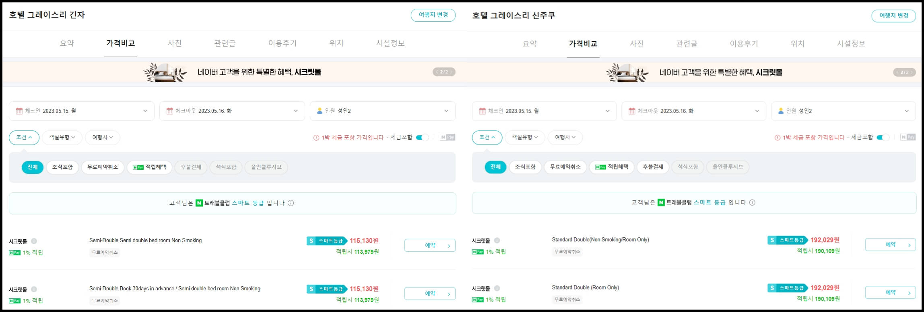Image resolution: width=924 pixels, height=312 pixels.
Task: Open check-out date dropdown in Ginza panel
Action: point(232,111)
